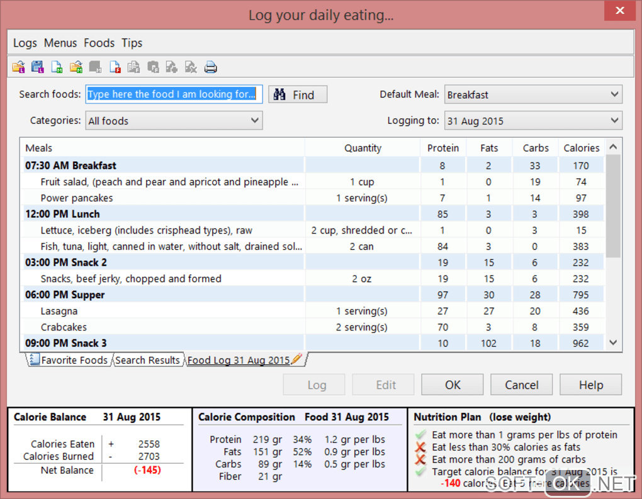
Task: Click the meal list scroll down arrow
Action: pyautogui.click(x=613, y=342)
